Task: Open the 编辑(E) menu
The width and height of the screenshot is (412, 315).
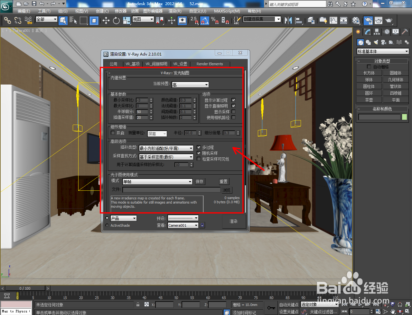Action: (24, 11)
